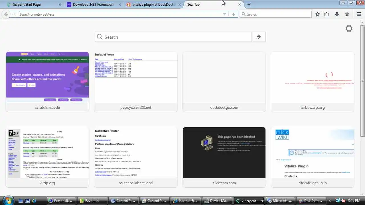Open the pepoyo.serv00.net tile
Viewport: 365px width, 205px height.
[136, 82]
